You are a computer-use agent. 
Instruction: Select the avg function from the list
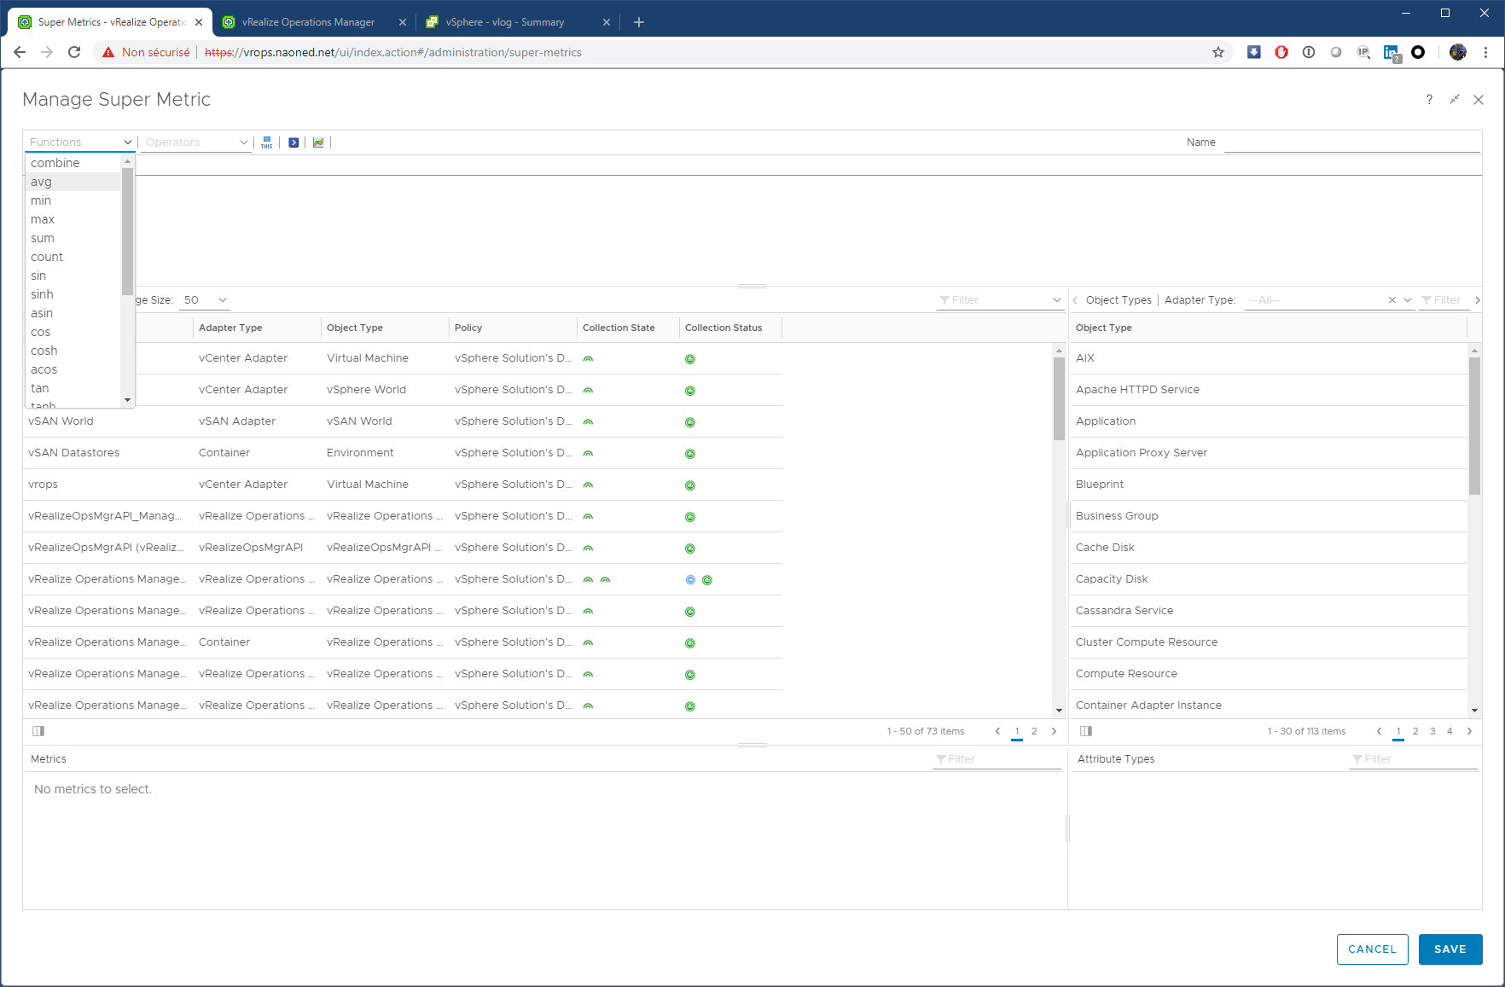tap(41, 182)
